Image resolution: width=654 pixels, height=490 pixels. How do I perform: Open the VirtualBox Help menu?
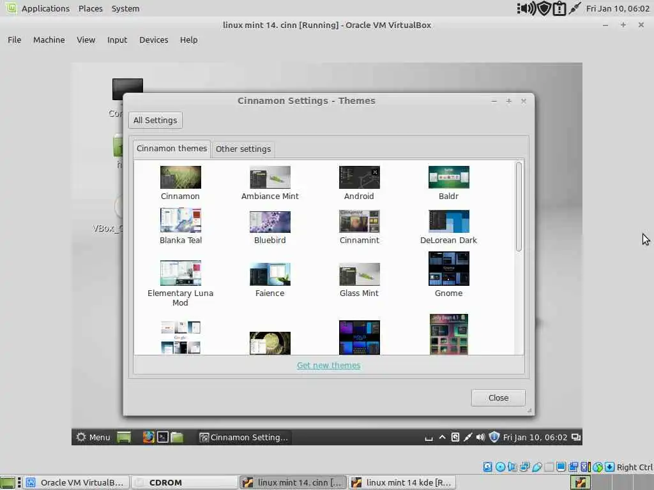(188, 40)
